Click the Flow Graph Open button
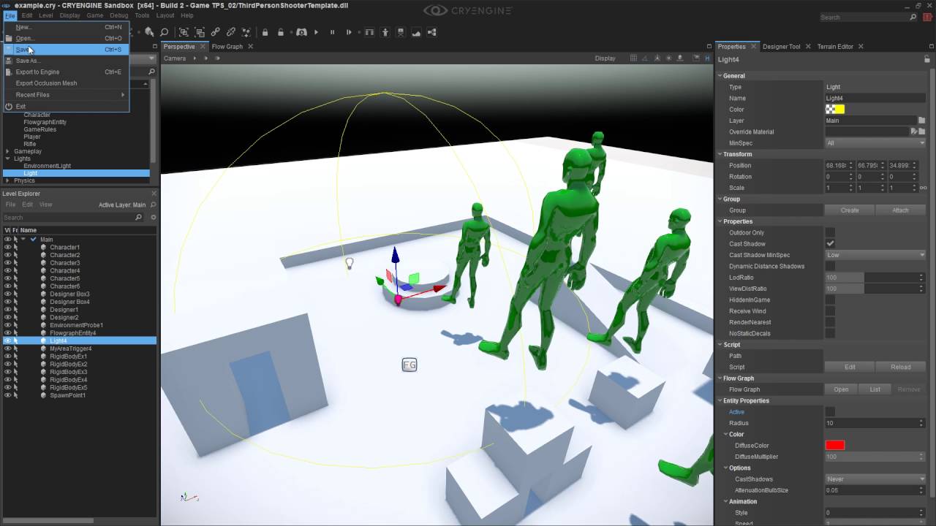Screen dimensions: 936x526 (841, 389)
